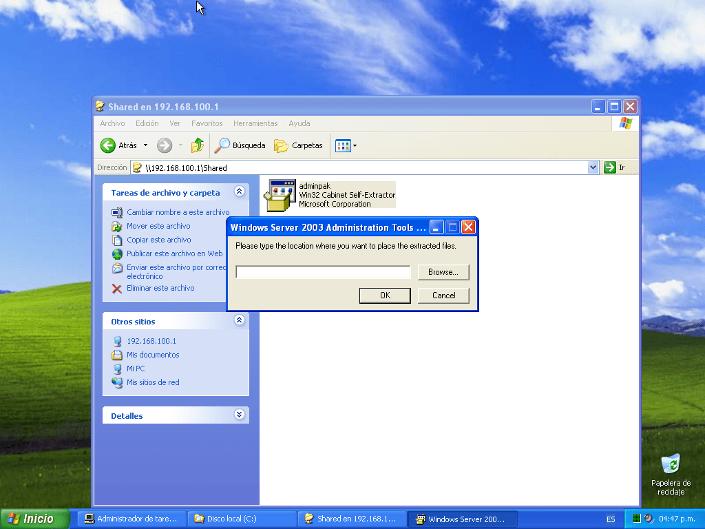This screenshot has height=529, width=705.
Task: Open the Herramientas menu
Action: pos(255,123)
